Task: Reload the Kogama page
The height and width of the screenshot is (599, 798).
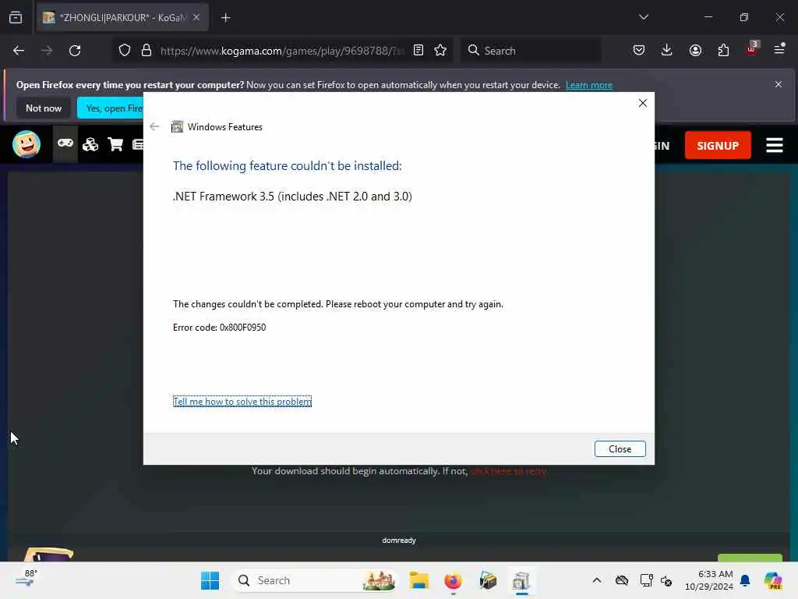Action: pos(75,51)
